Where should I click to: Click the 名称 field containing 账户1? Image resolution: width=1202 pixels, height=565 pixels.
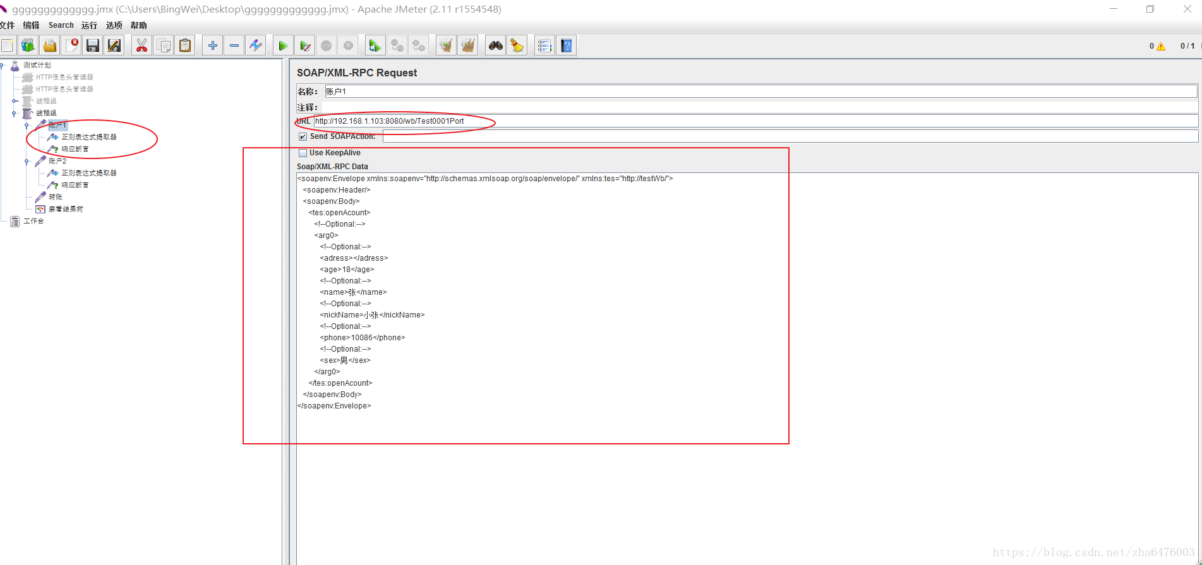coord(760,92)
